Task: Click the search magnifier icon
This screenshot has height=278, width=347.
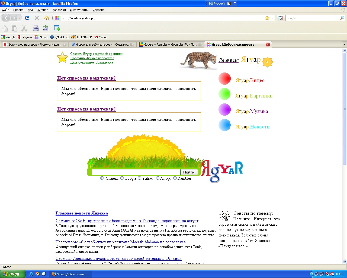Action: coord(342,18)
